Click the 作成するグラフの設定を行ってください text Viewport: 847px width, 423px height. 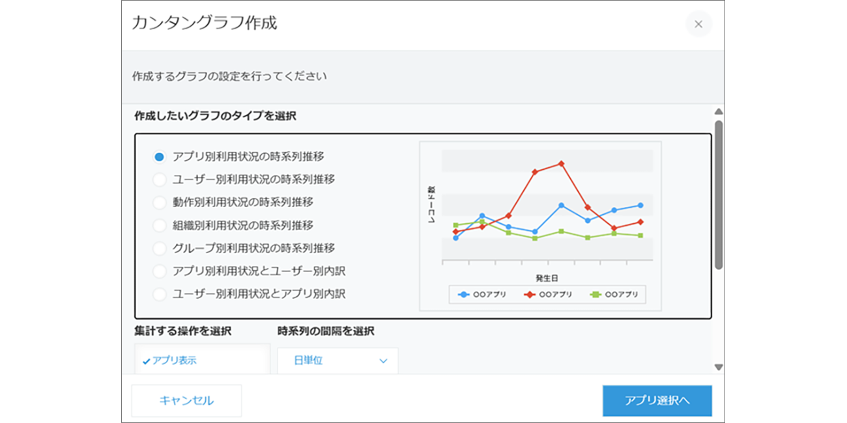coord(229,76)
